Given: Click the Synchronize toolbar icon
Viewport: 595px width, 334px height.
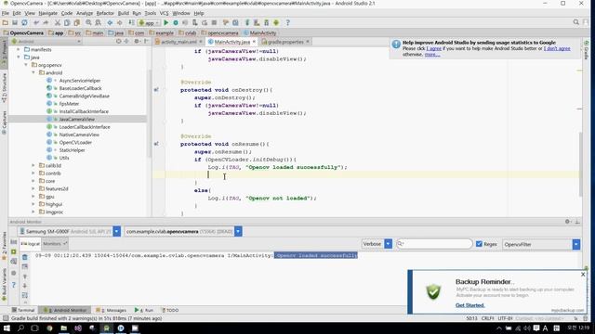Looking at the screenshot, I should click(24, 22).
